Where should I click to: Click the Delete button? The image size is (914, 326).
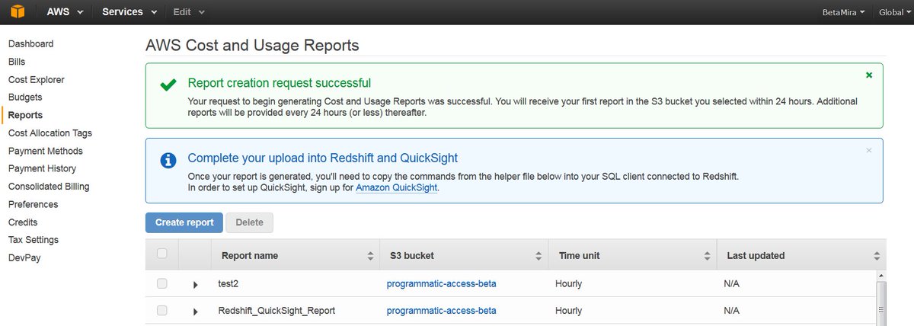point(250,222)
